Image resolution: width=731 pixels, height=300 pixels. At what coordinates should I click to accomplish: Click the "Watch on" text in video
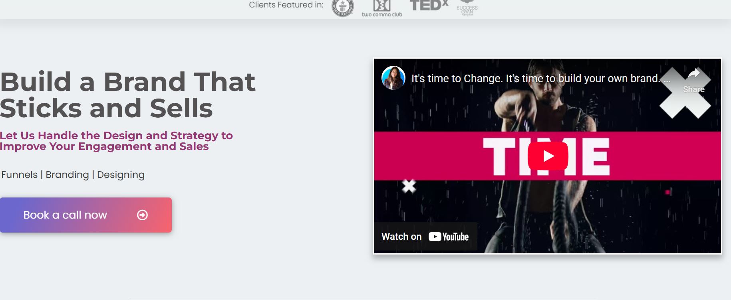coord(401,237)
